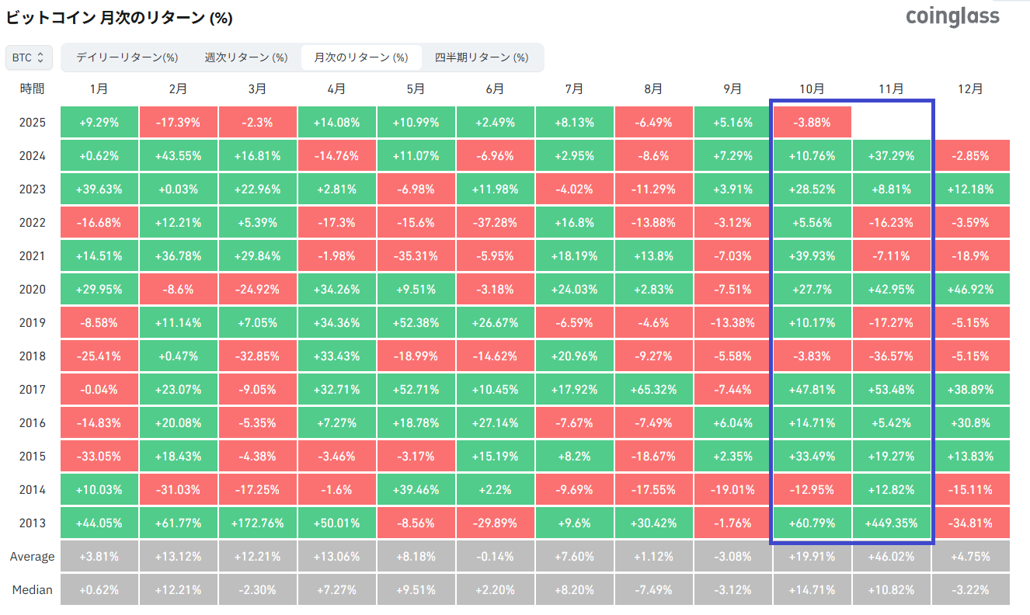Click the 1月 column header
Screen dimensions: 1030x615
click(99, 89)
